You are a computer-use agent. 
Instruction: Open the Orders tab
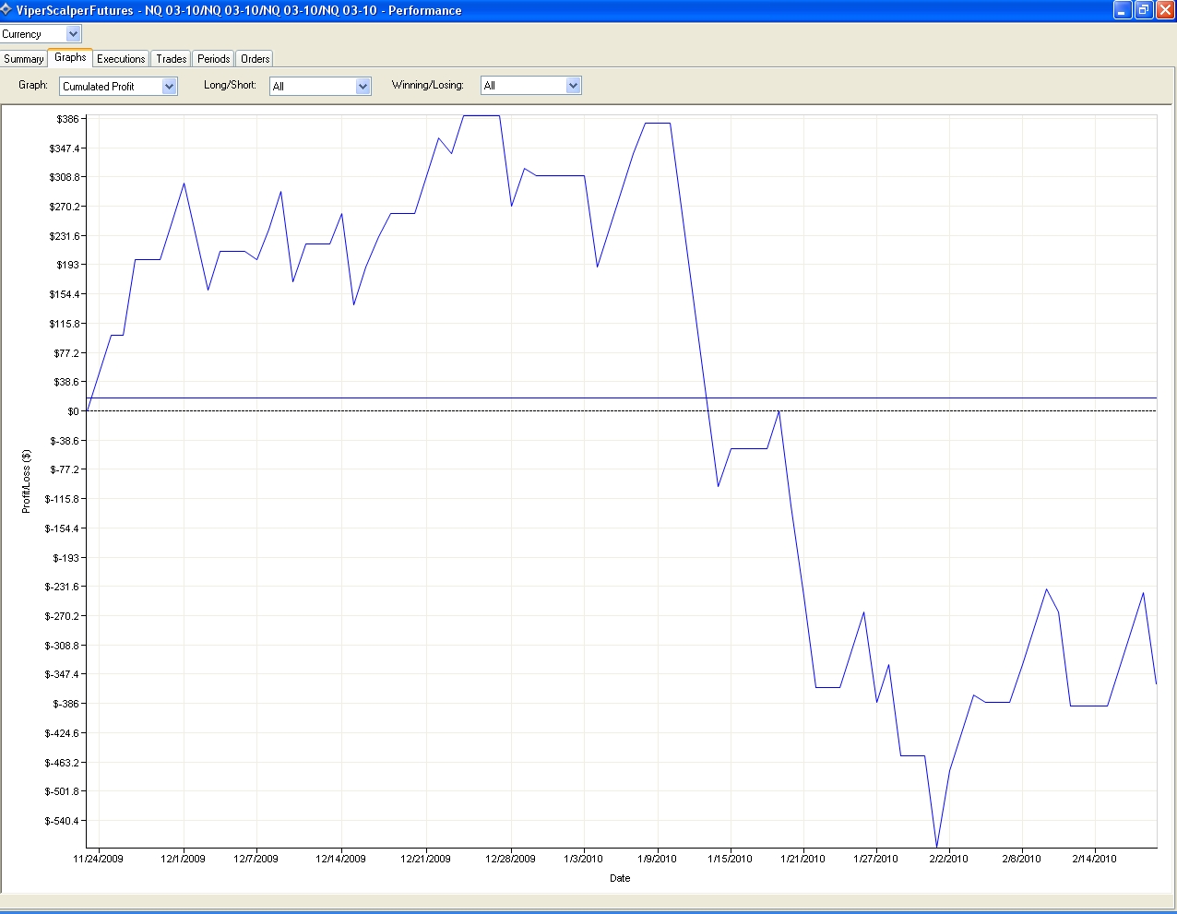pos(256,59)
